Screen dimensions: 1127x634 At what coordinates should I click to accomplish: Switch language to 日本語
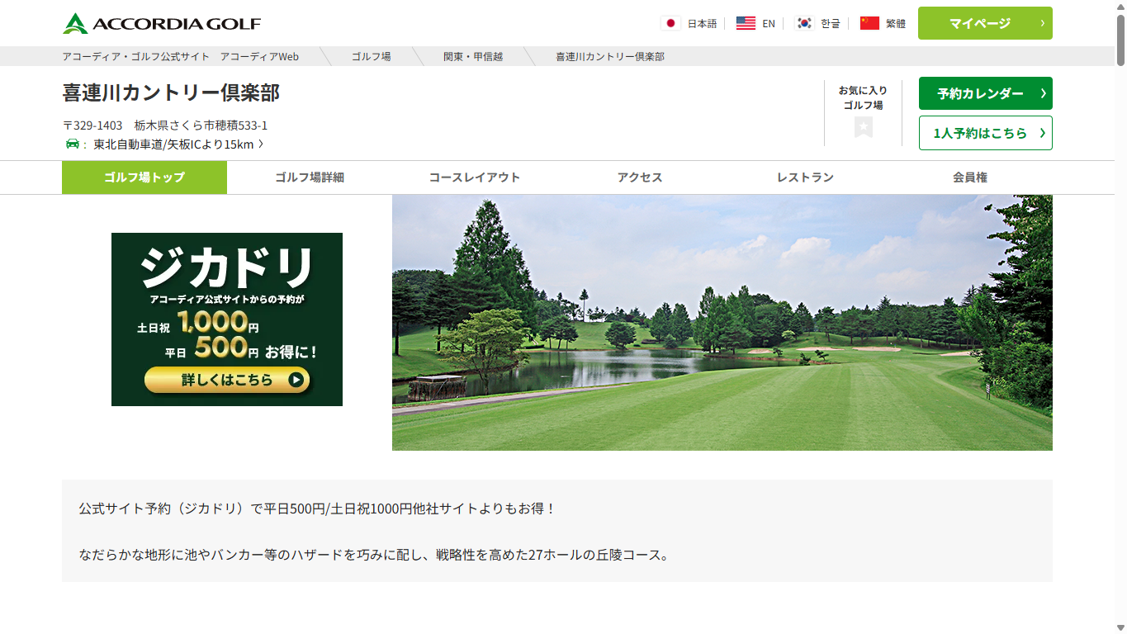click(x=702, y=24)
